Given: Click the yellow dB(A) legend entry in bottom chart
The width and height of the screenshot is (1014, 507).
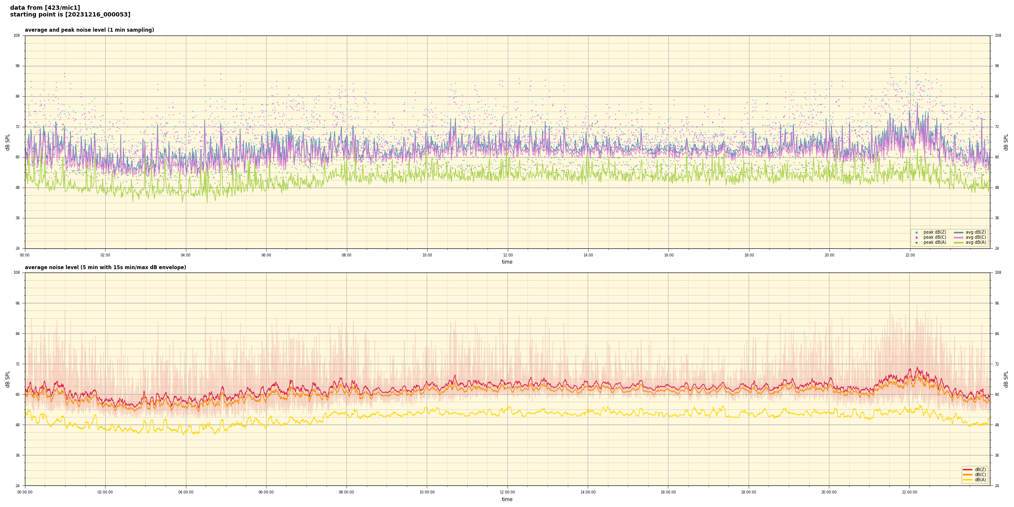Looking at the screenshot, I should [967, 480].
